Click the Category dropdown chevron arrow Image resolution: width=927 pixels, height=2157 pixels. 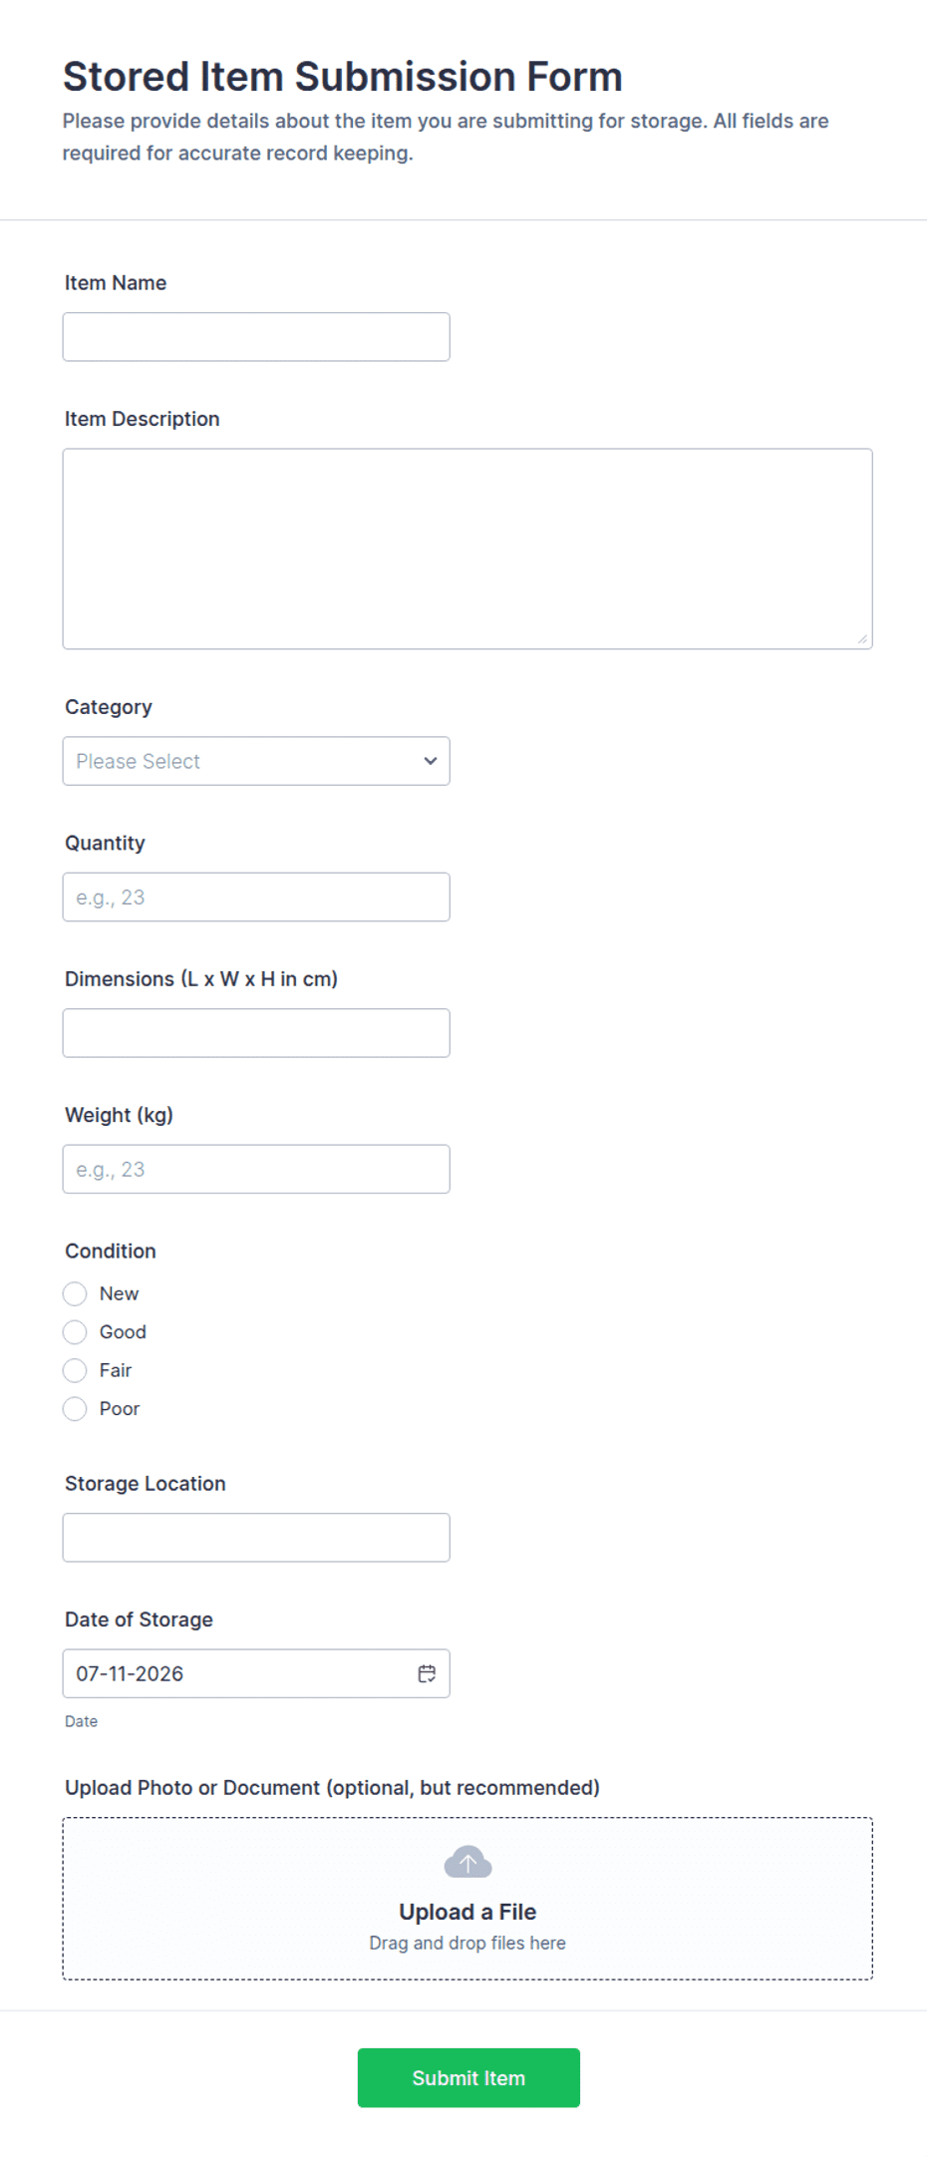(x=431, y=761)
